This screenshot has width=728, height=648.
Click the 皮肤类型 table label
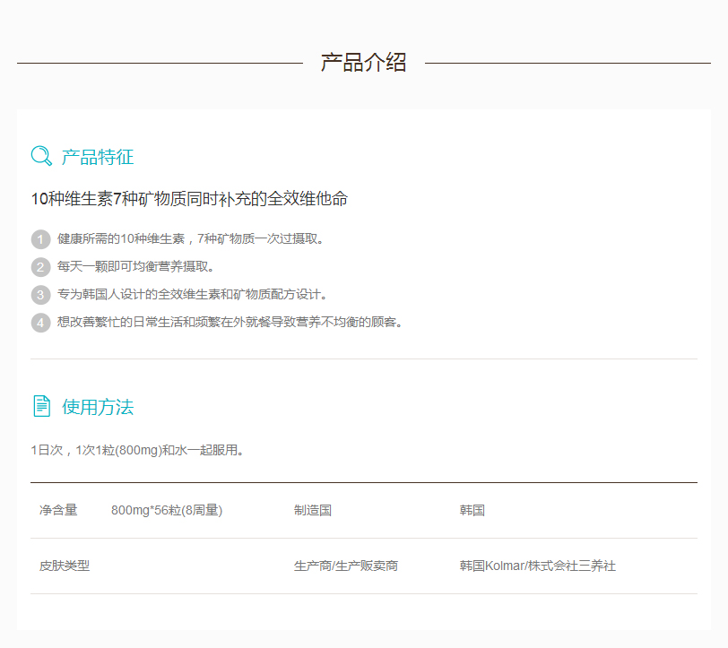65,566
